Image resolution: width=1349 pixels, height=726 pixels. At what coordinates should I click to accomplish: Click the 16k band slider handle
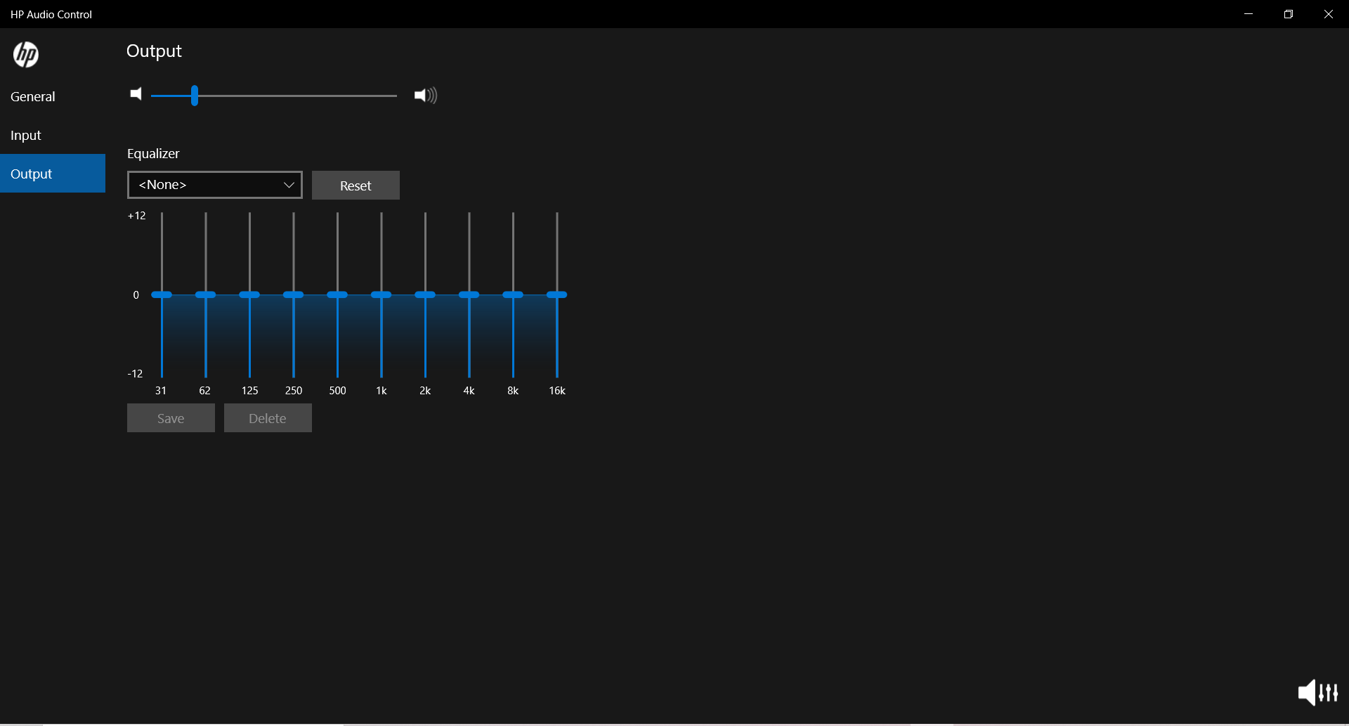pyautogui.click(x=557, y=294)
